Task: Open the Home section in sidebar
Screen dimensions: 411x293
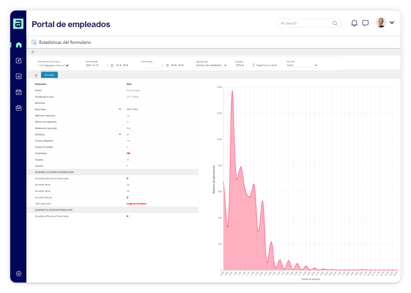Action: [x=18, y=45]
